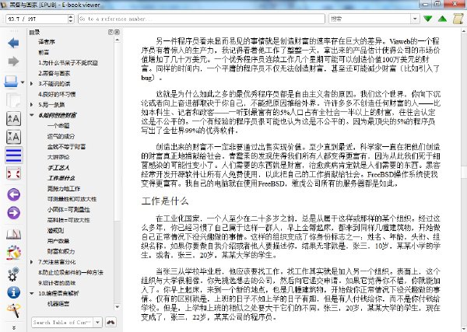Go to previous page with purple left arrow
Screen dimensions: 467x332
pos(13,195)
